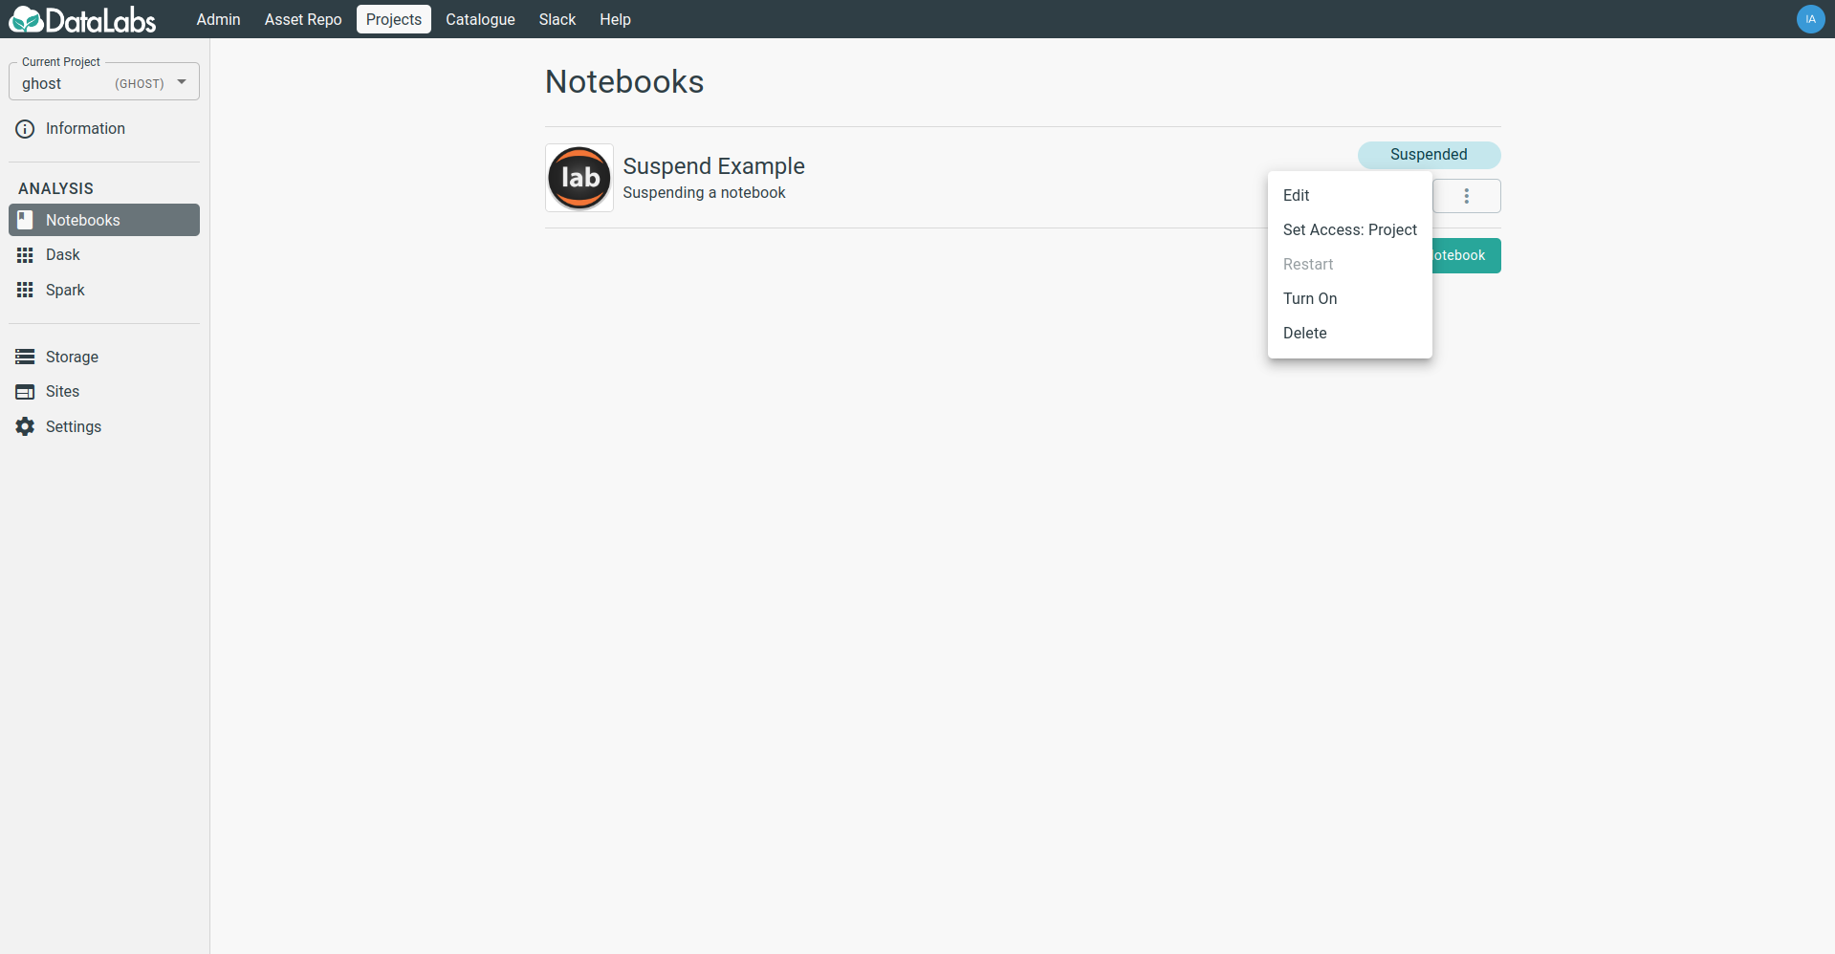Open the Slack link
1835x954 pixels.
(557, 19)
